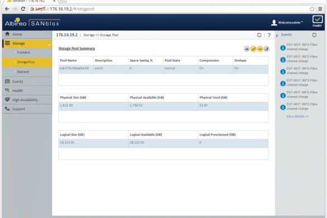Go to Home in the sidebar
This screenshot has width=327, height=218.
coord(27,34)
